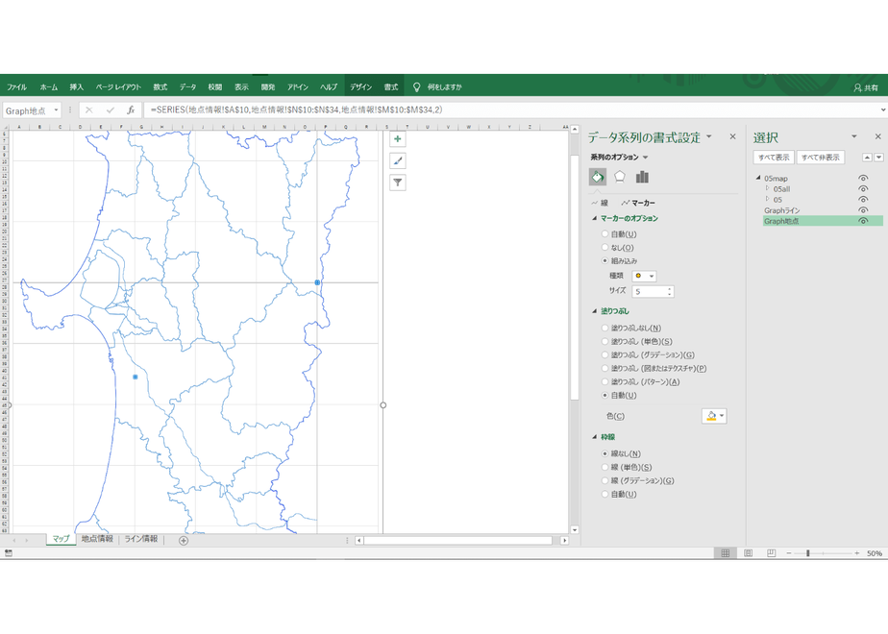This screenshot has width=888, height=634.
Task: Click the new sheet plus icon
Action: pyautogui.click(x=184, y=541)
